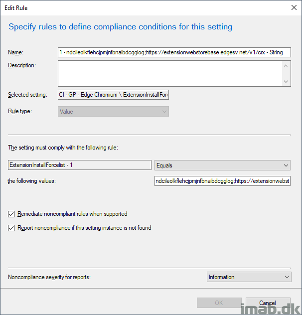Click the Rule type: label
This screenshot has height=315, width=302.
[20, 111]
